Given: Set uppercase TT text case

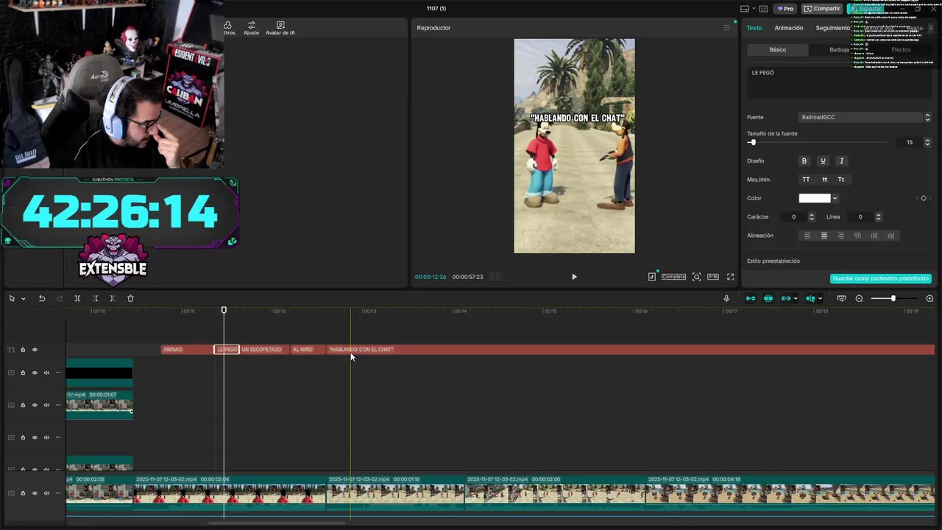Looking at the screenshot, I should point(806,180).
